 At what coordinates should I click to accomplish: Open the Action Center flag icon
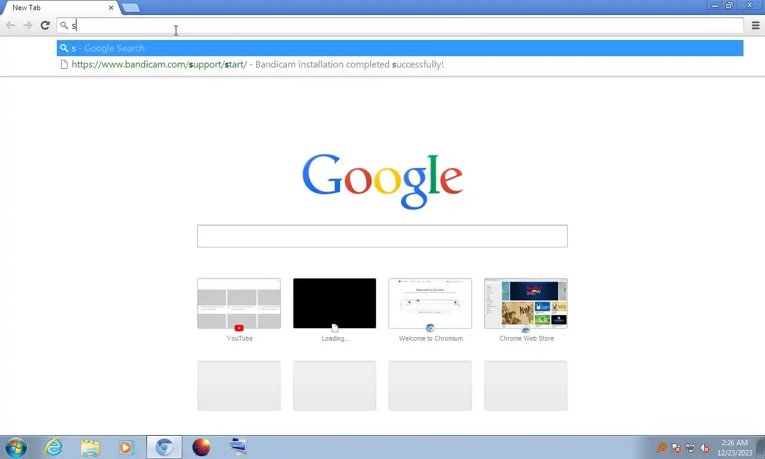676,448
